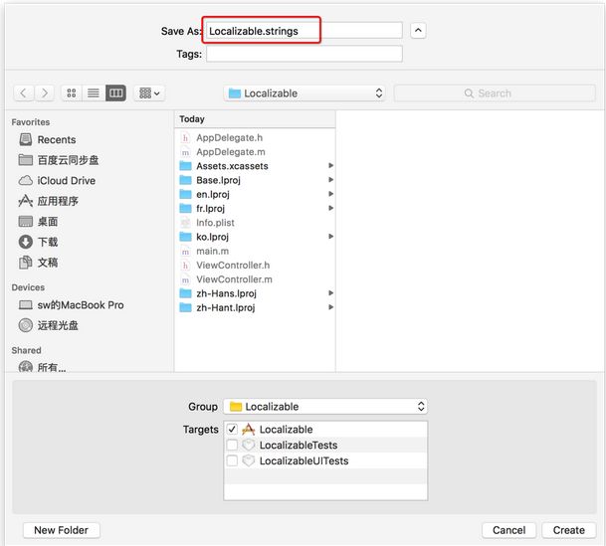Expand fr.lproj with its arrow

(x=330, y=208)
